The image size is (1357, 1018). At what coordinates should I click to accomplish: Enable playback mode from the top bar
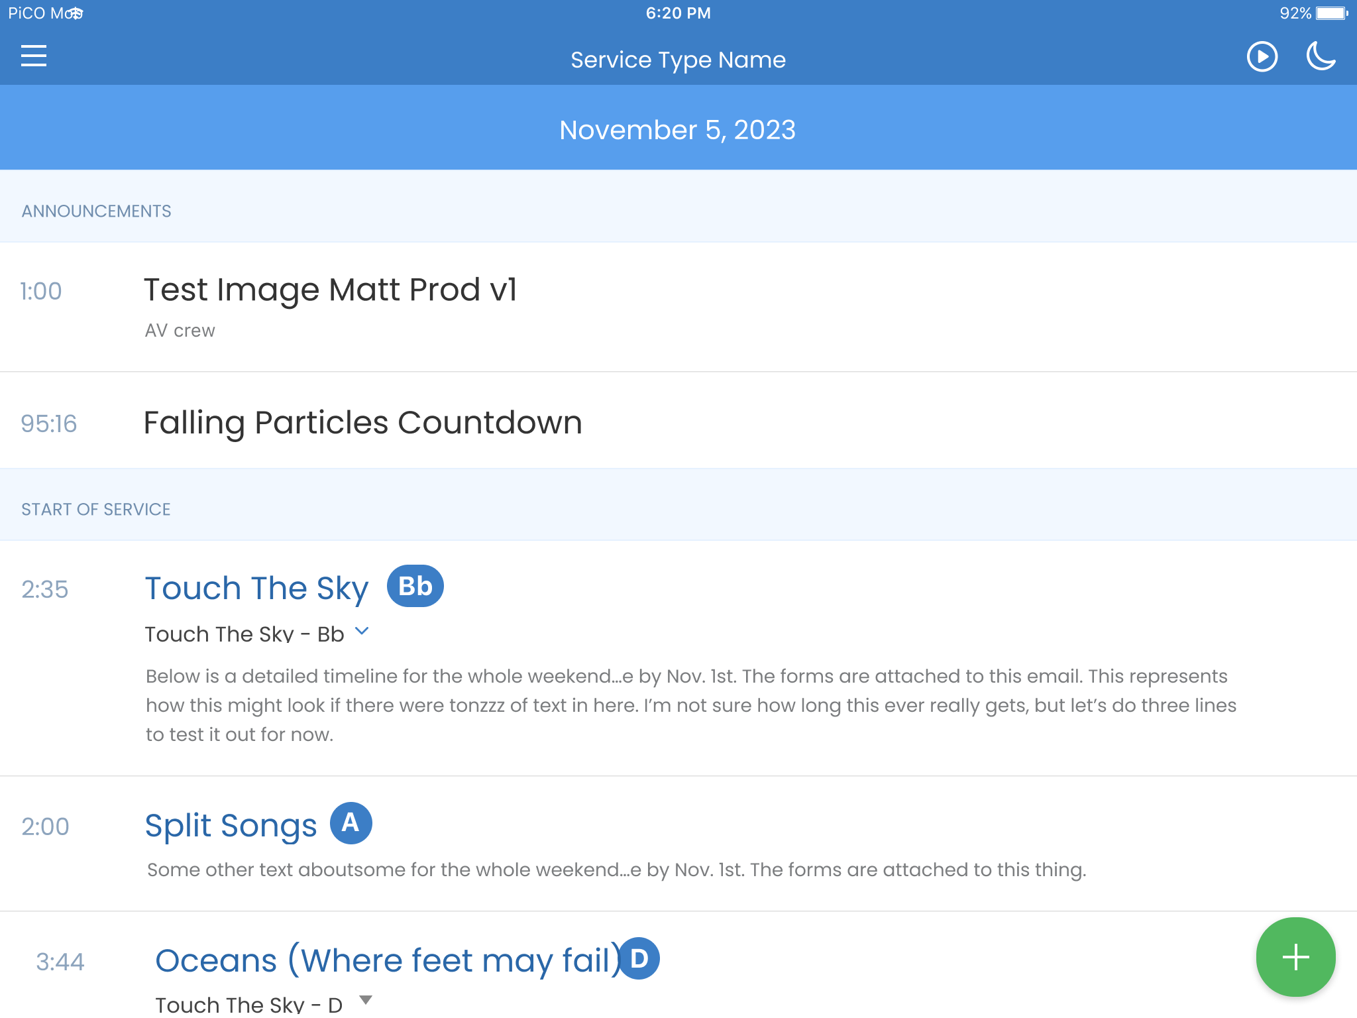tap(1262, 57)
